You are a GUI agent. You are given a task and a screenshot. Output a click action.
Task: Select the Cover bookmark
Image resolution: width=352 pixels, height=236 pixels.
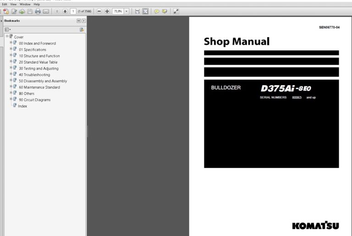pos(19,37)
